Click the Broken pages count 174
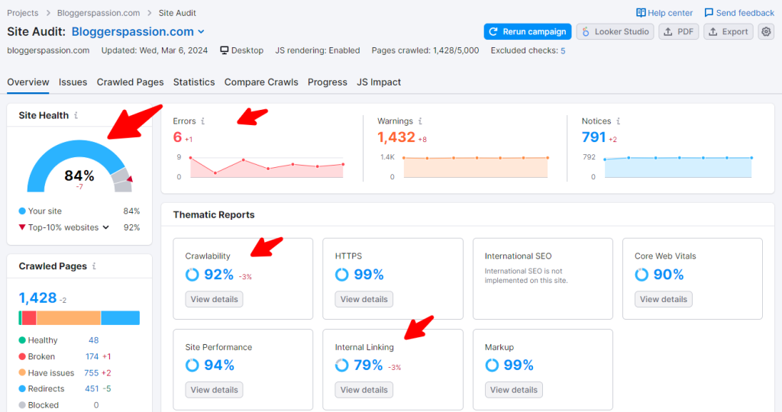Viewport: 782px width, 412px height. (x=92, y=357)
